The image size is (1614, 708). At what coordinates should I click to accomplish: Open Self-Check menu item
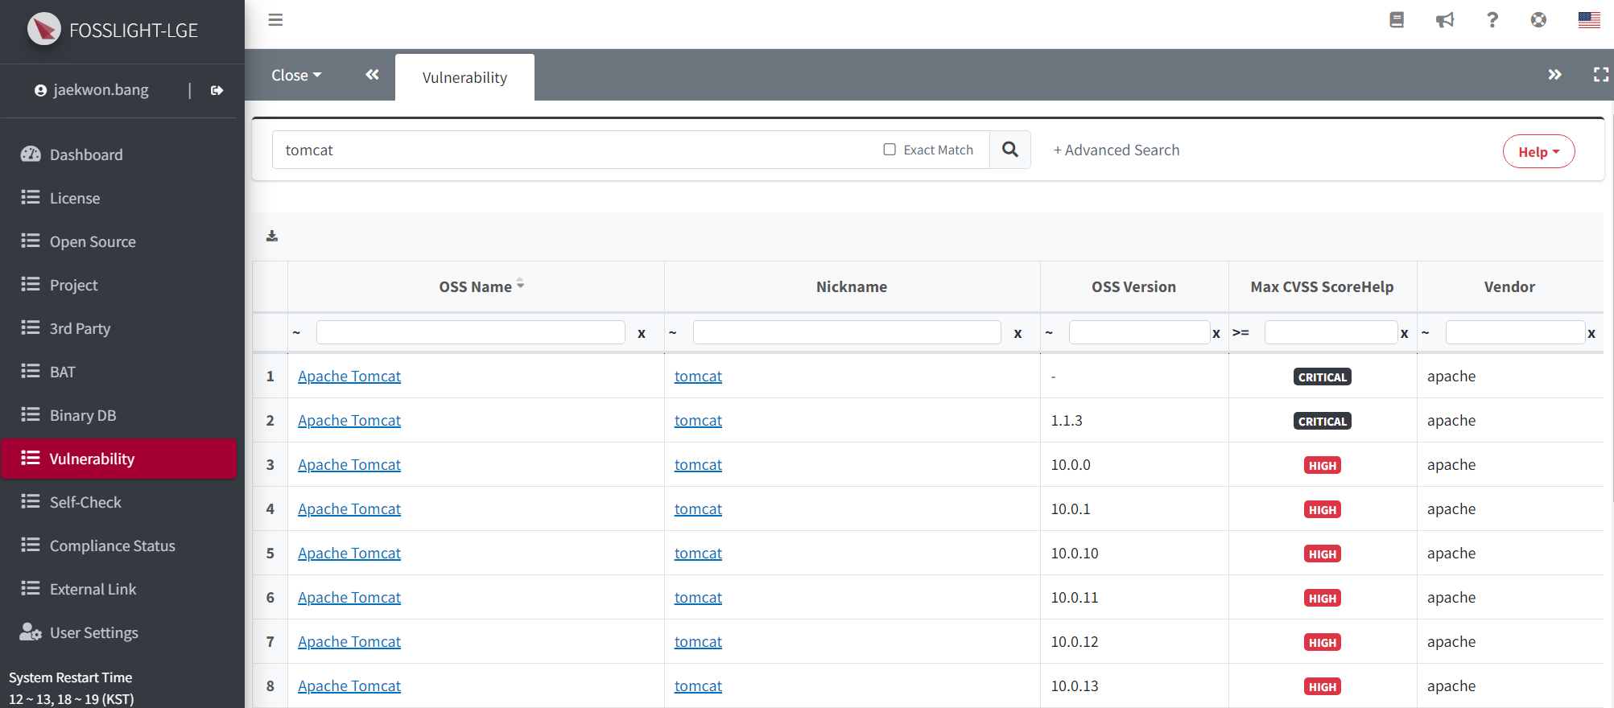coord(119,502)
